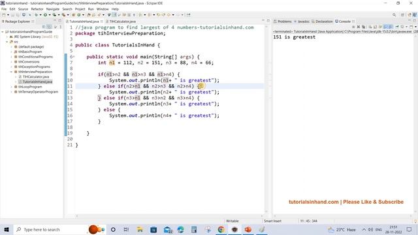The width and height of the screenshot is (418, 235).
Task: Maximize the editor area icon
Action: coord(268,20)
